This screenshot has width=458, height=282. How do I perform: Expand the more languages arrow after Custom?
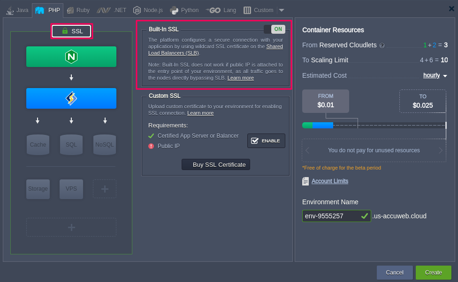[x=281, y=10]
